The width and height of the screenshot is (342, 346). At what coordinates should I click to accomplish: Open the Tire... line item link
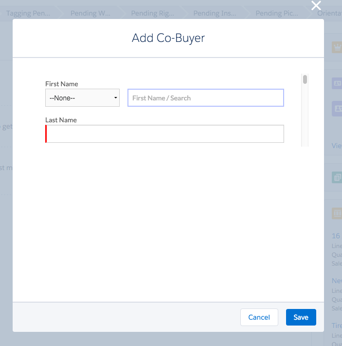pos(337,326)
